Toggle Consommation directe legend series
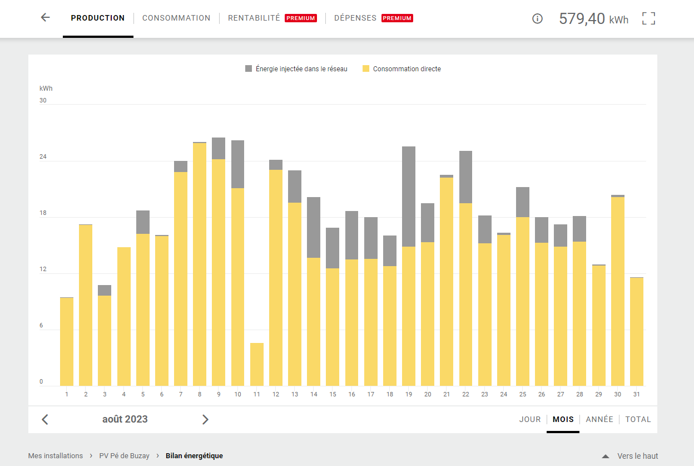The height and width of the screenshot is (466, 694). [401, 69]
